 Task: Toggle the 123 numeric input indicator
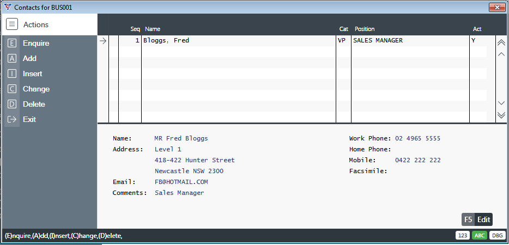[463, 236]
